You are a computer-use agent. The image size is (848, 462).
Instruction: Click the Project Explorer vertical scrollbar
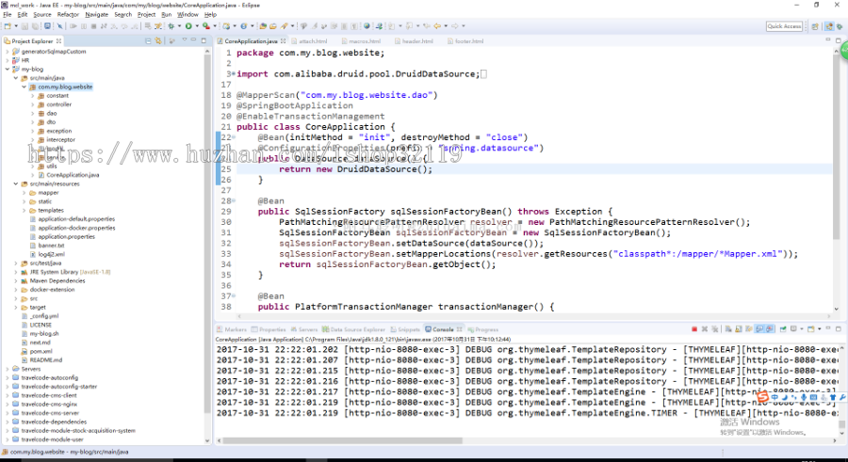(207, 232)
